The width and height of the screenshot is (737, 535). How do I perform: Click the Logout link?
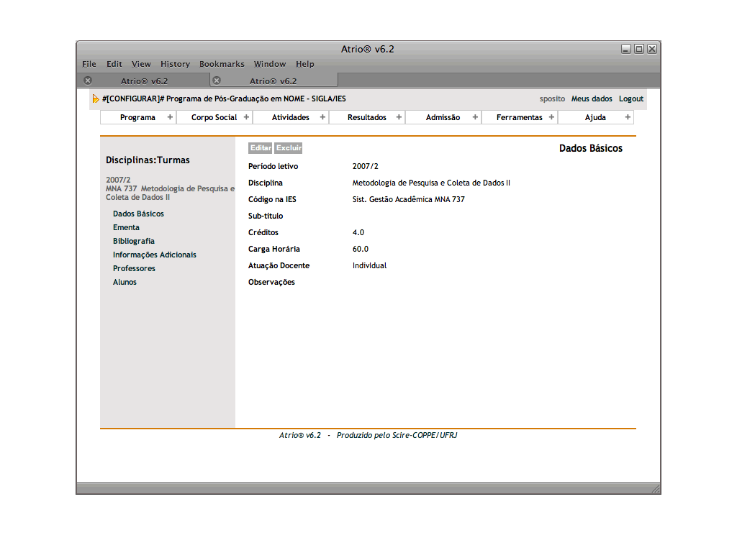[x=630, y=99]
